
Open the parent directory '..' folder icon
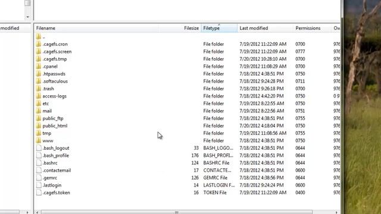click(x=38, y=37)
